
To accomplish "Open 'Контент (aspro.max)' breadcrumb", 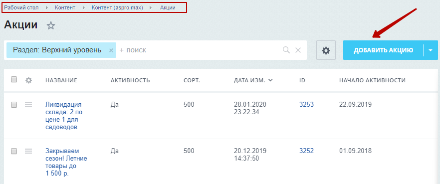I will [x=117, y=7].
